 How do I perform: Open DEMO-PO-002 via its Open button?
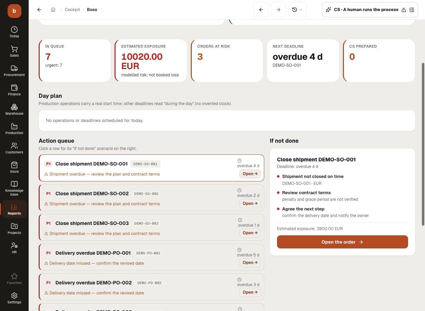point(250,292)
